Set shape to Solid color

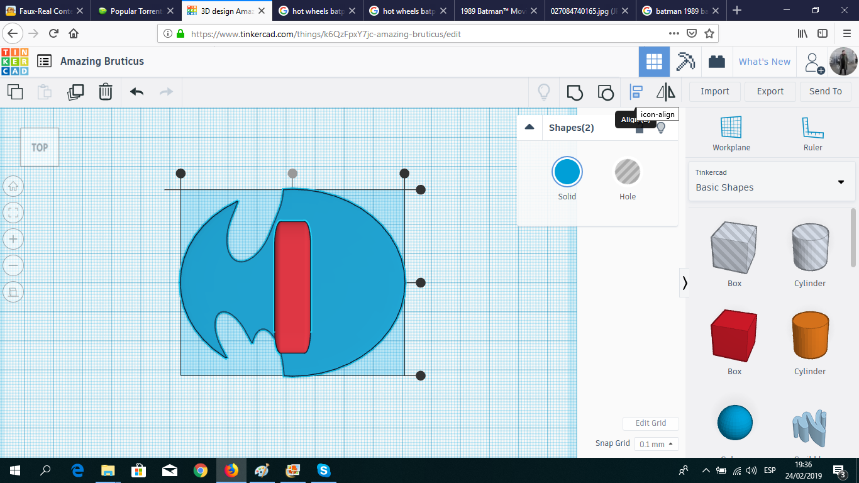click(567, 172)
